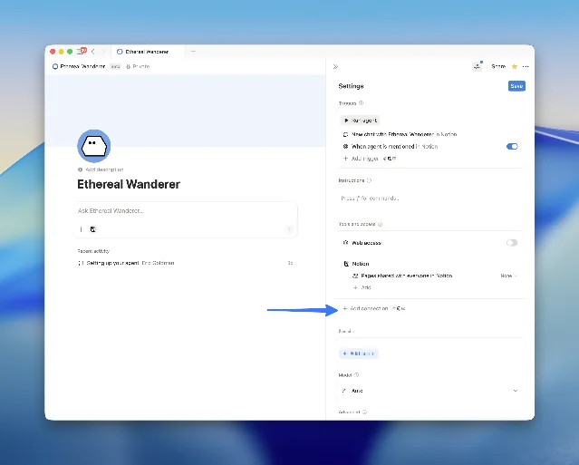Click the blue Add button under People
This screenshot has height=465, width=579.
tap(359, 354)
